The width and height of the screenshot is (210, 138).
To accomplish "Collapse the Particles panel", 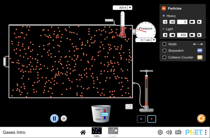I will [x=164, y=8].
